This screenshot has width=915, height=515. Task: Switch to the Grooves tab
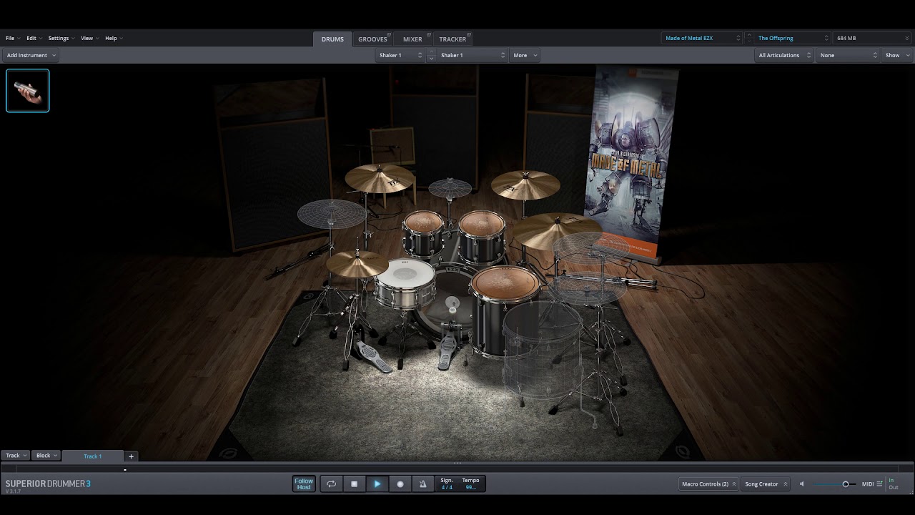point(372,39)
